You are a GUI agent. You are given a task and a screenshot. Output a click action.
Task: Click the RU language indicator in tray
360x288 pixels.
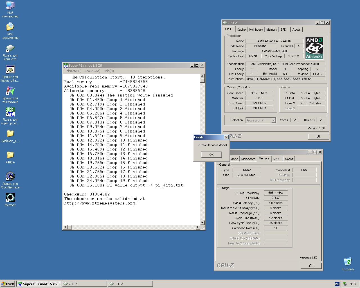[337, 284]
